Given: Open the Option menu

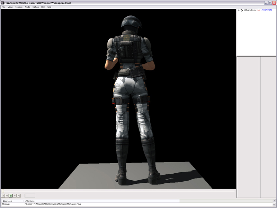Looking at the screenshot, I should click(36, 7).
